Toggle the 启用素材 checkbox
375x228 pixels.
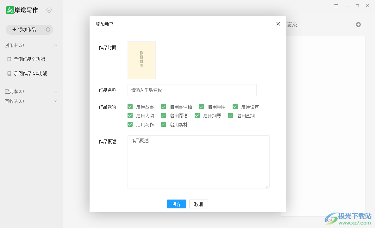click(164, 125)
